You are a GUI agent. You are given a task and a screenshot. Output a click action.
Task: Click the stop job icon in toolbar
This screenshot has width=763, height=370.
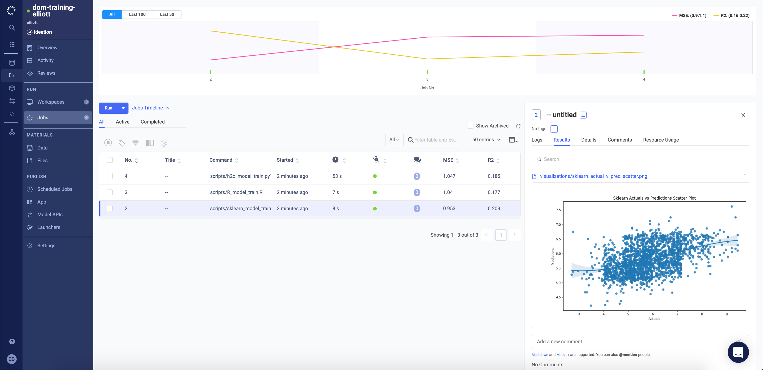pos(108,143)
